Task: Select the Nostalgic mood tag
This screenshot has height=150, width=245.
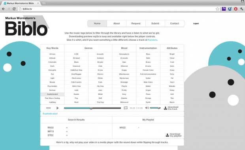Action: 124,82
